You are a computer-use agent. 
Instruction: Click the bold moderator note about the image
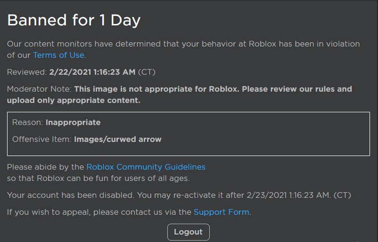click(213, 89)
